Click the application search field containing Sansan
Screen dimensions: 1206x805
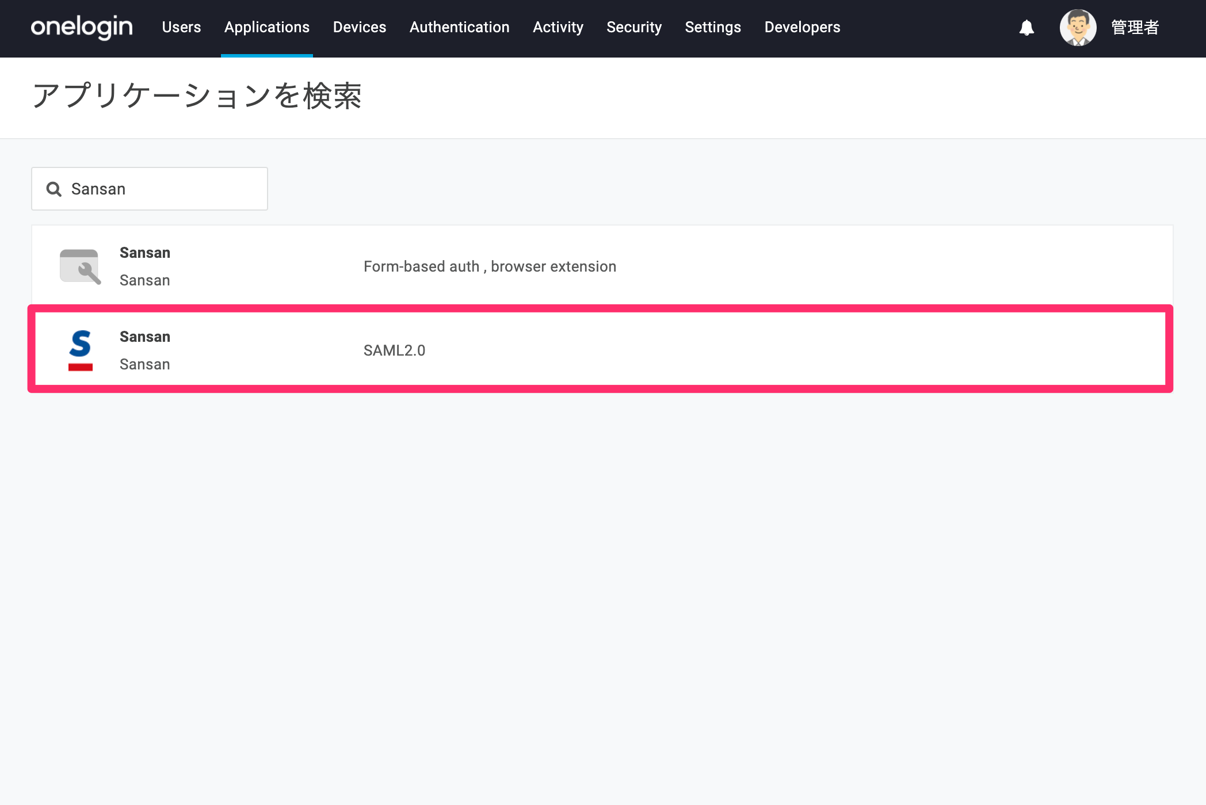[150, 189]
